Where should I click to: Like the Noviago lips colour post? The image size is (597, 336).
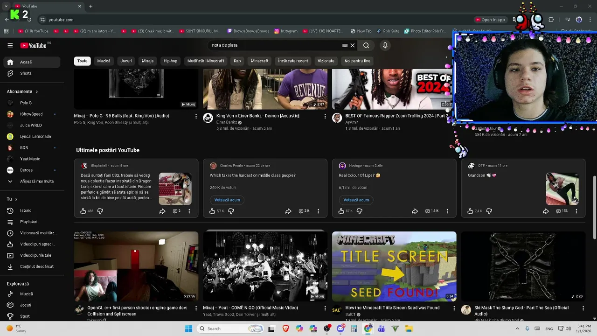(x=341, y=211)
